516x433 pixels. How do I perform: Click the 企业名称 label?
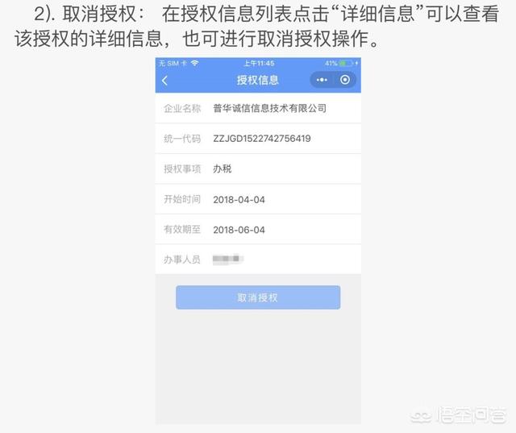(x=182, y=108)
